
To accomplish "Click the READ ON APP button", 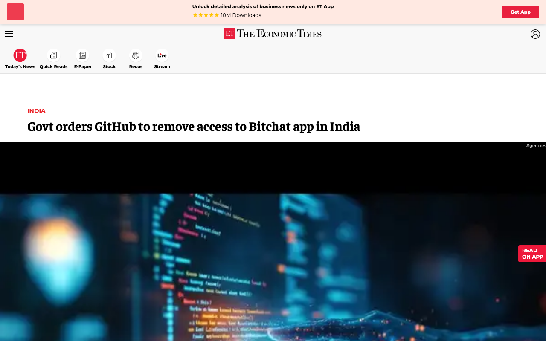I will (532, 254).
